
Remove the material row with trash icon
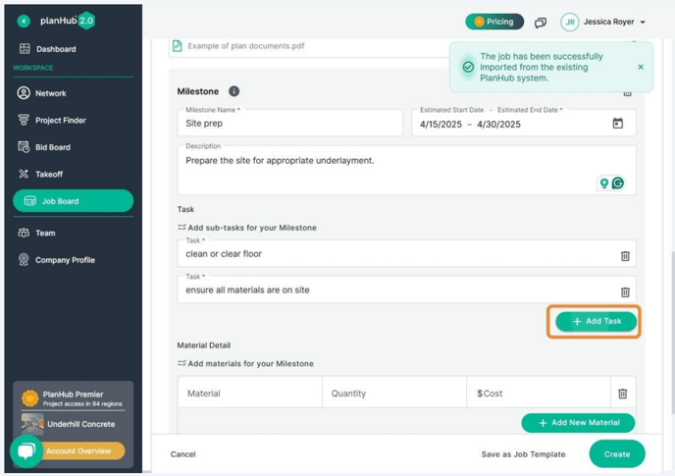[622, 394]
